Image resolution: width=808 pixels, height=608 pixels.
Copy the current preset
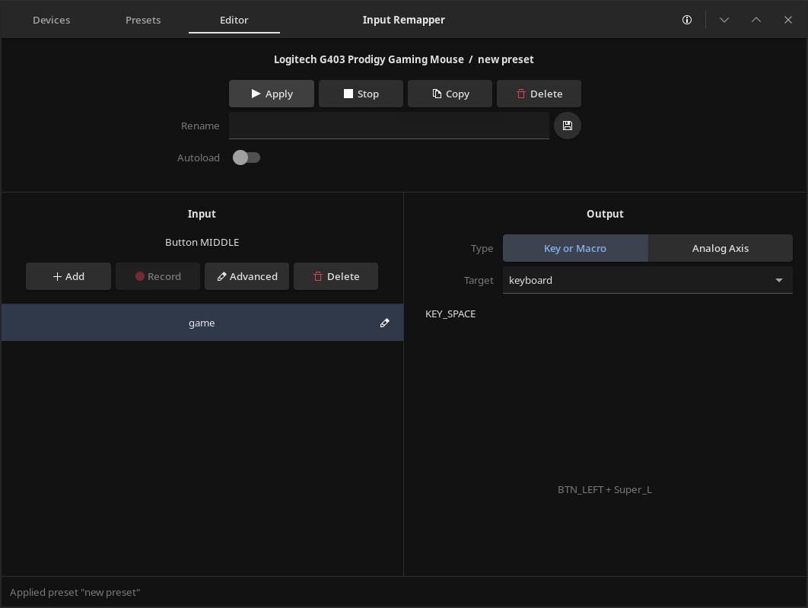pyautogui.click(x=450, y=94)
